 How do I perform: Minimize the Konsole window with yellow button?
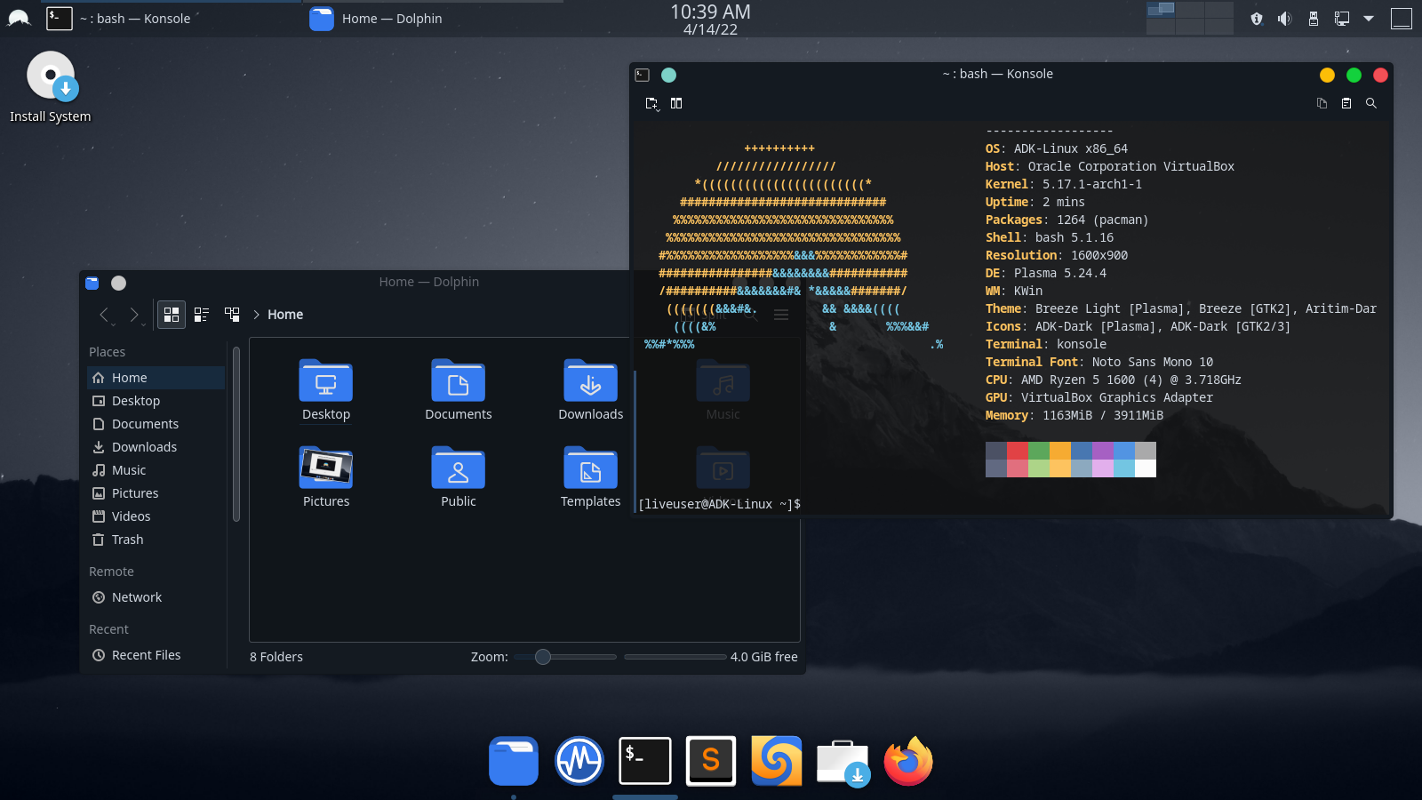click(1327, 75)
